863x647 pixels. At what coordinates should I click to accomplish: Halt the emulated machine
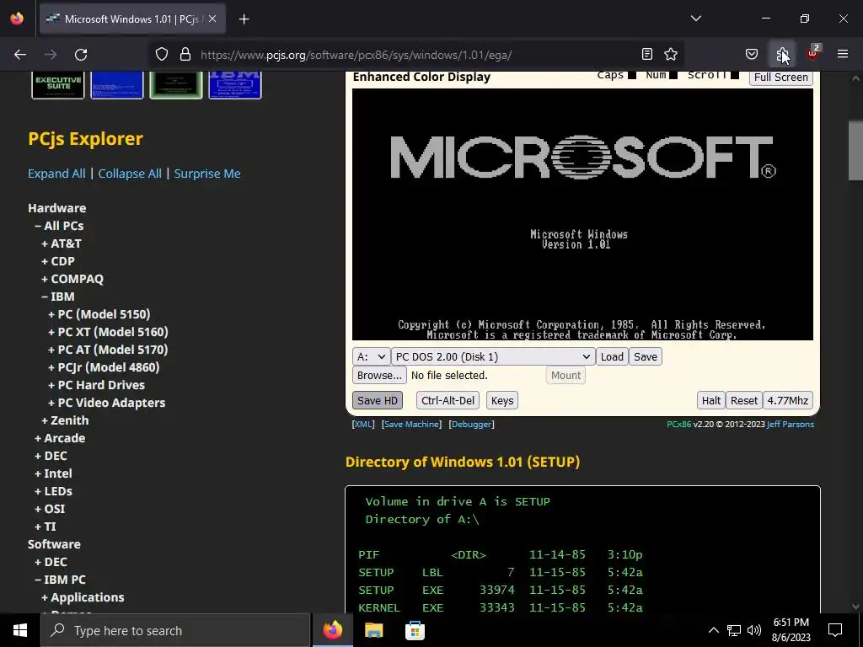click(711, 400)
